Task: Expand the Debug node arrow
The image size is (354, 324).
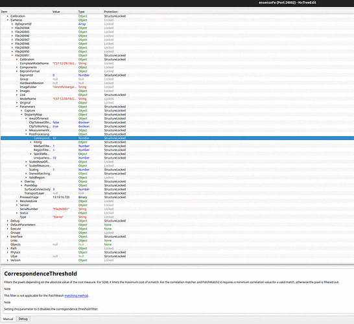Action: [x=8, y=221]
